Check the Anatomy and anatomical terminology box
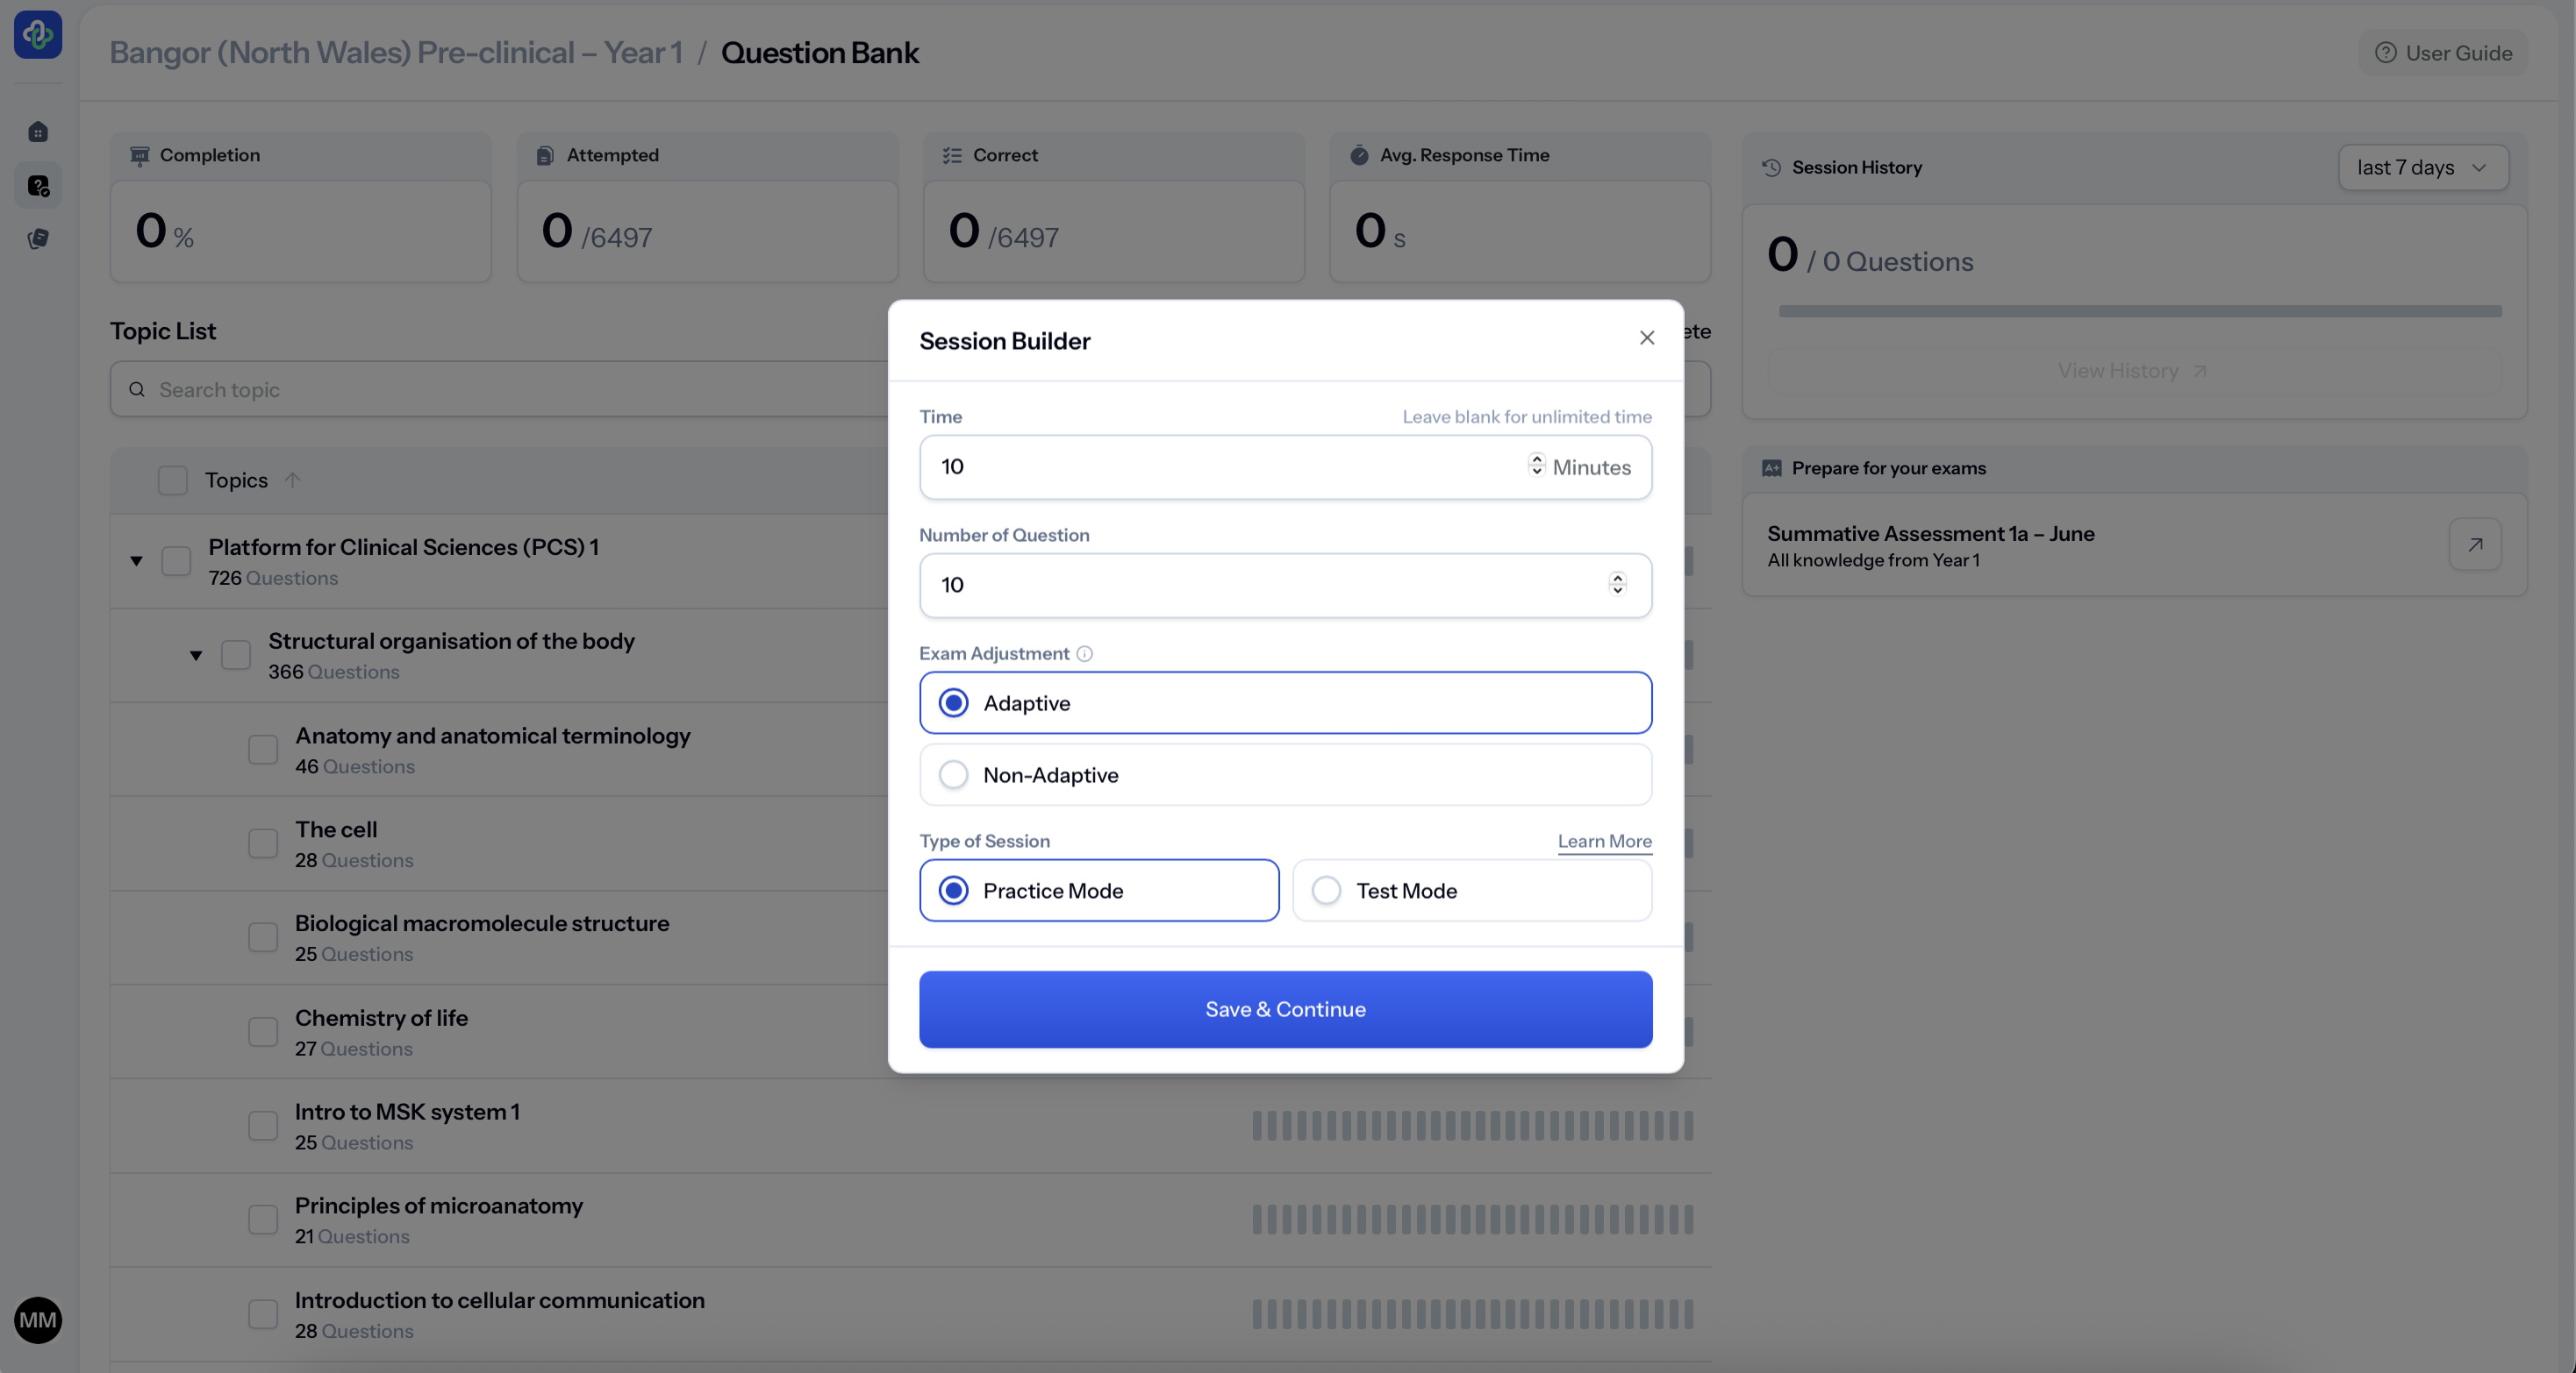 (263, 750)
